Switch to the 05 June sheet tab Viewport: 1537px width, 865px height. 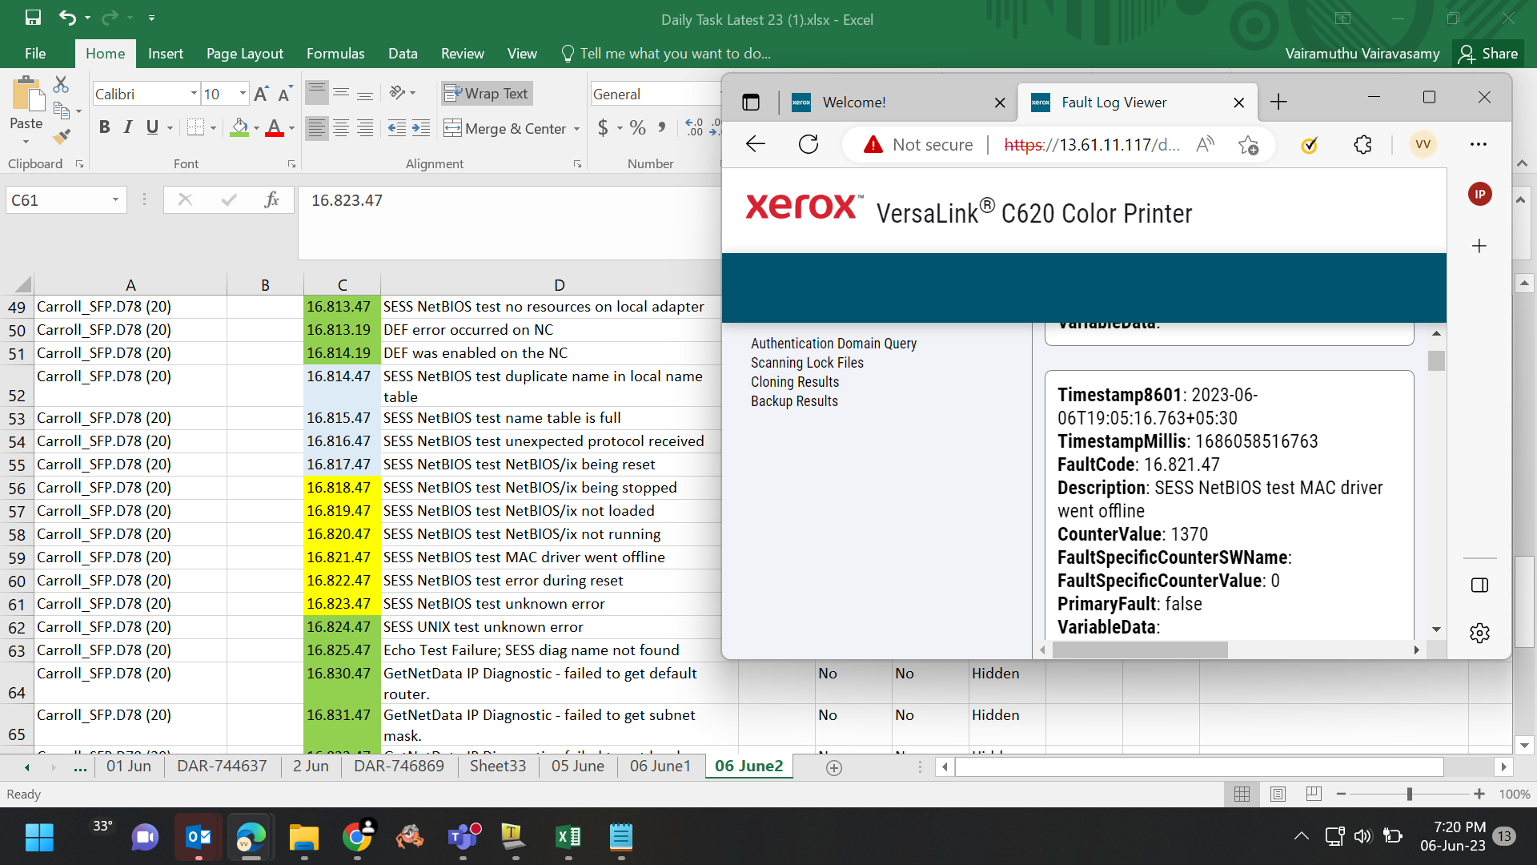(578, 766)
